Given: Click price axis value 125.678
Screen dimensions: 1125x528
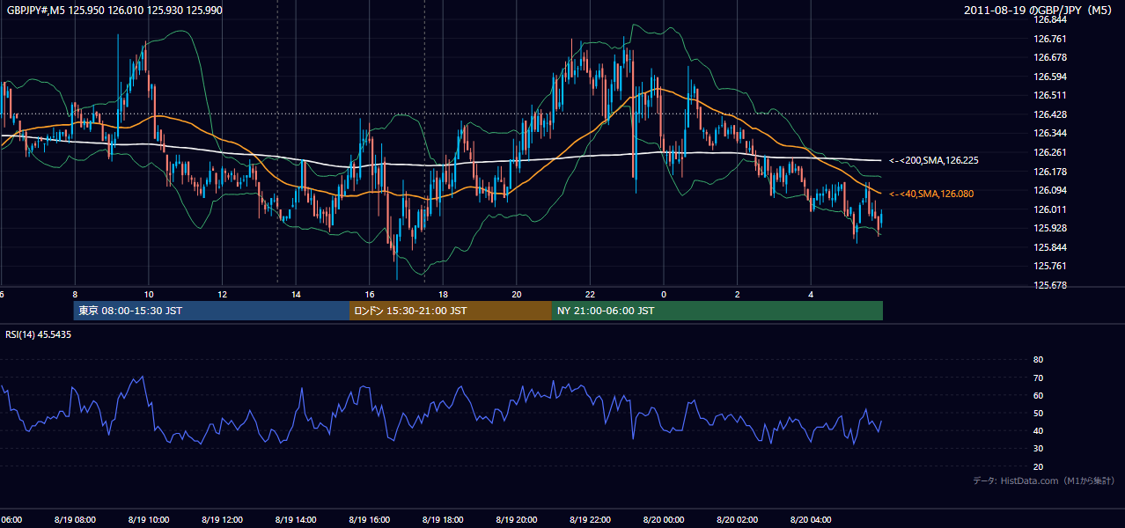Looking at the screenshot, I should [x=1050, y=285].
